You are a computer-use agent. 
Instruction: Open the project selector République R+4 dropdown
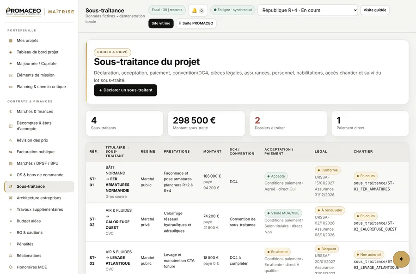307,10
